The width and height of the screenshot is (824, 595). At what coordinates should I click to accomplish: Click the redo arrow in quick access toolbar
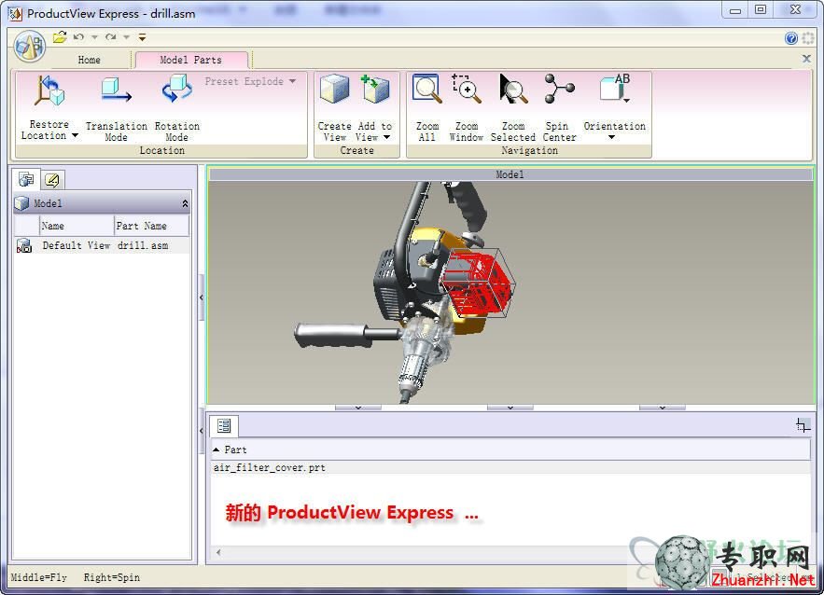pos(110,36)
